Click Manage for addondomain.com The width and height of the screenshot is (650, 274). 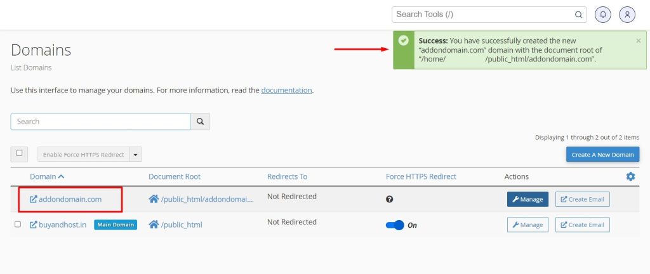pos(527,199)
